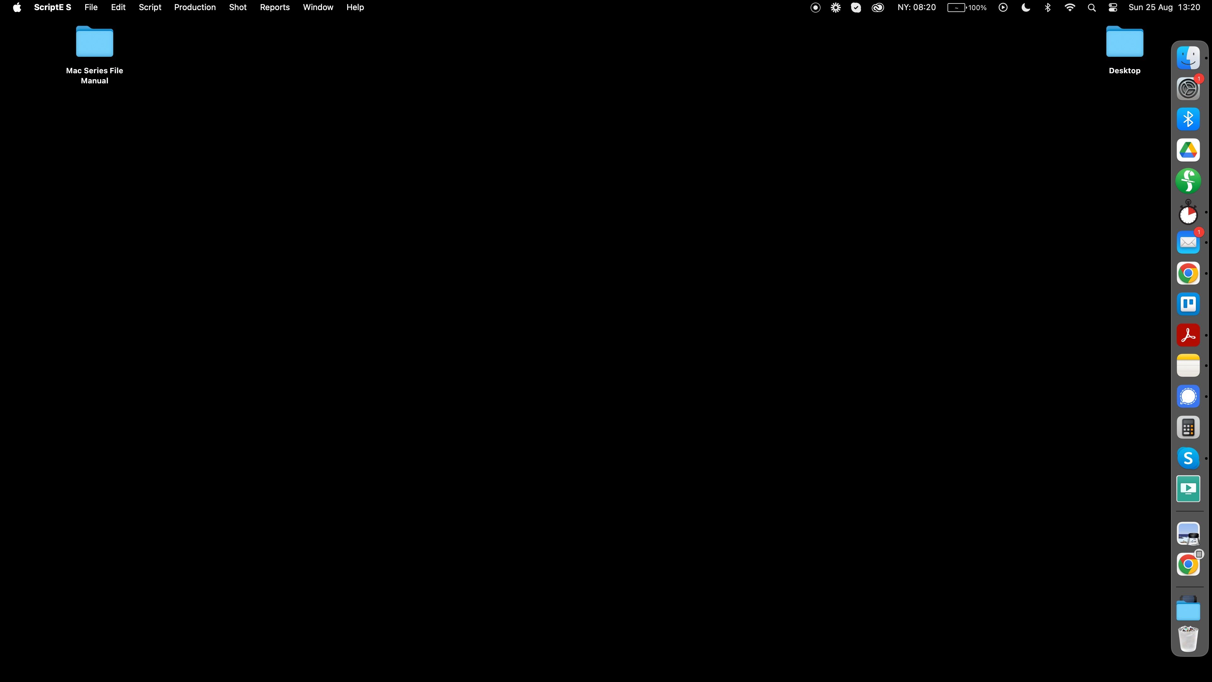Open Control Center in the menu bar
This screenshot has width=1212, height=682.
[x=1113, y=8]
